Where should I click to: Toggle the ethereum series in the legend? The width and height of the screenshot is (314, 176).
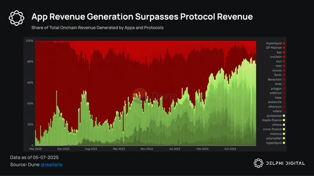click(275, 106)
